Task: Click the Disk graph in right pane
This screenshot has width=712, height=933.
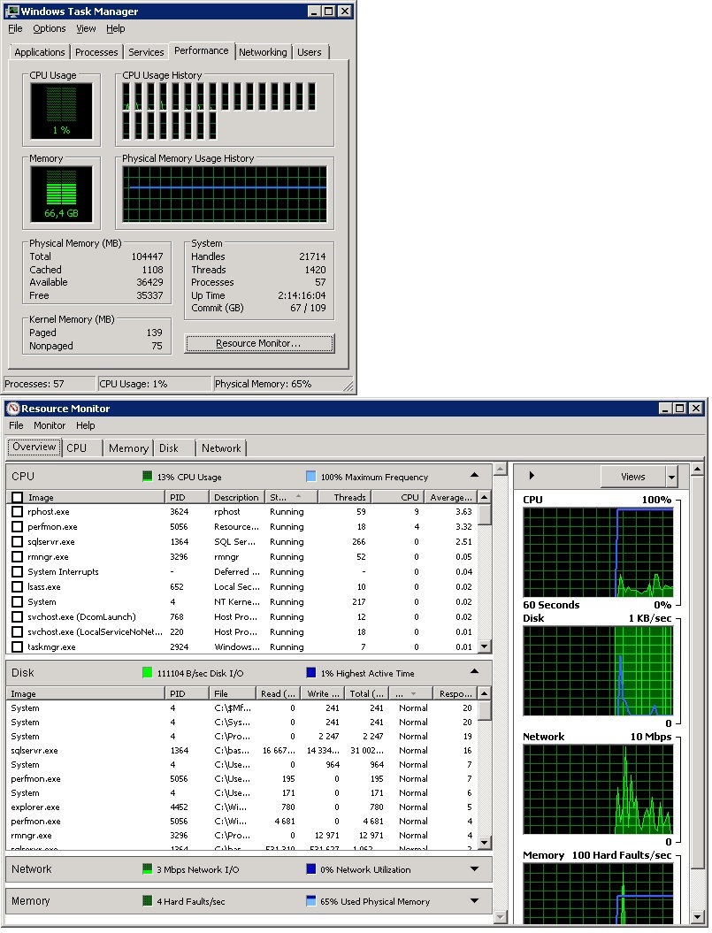Action: [x=598, y=670]
